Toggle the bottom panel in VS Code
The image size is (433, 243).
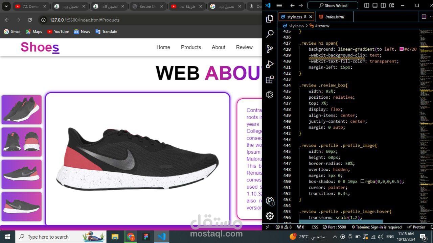(375, 5)
